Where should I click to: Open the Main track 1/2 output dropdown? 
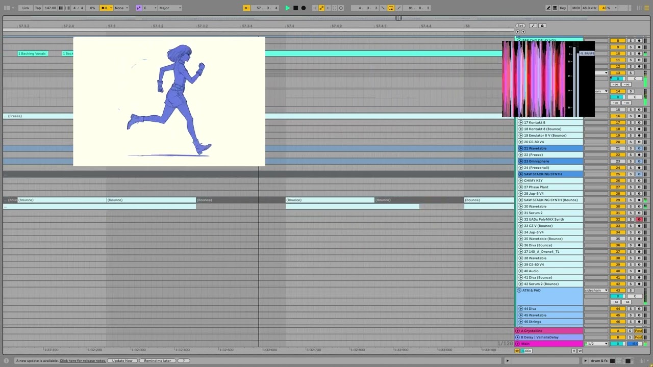click(596, 344)
